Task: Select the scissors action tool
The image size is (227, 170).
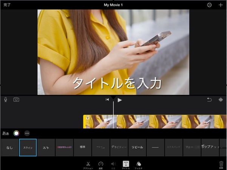Action: (x=88, y=165)
